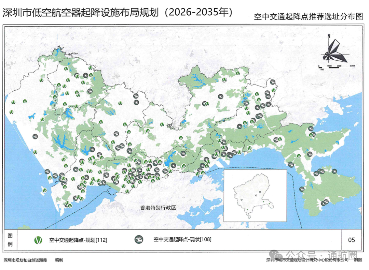The height and width of the screenshot is (270, 369).
Task: Click the footer text 深圳市规划和自然资源局
Action: tap(25, 260)
